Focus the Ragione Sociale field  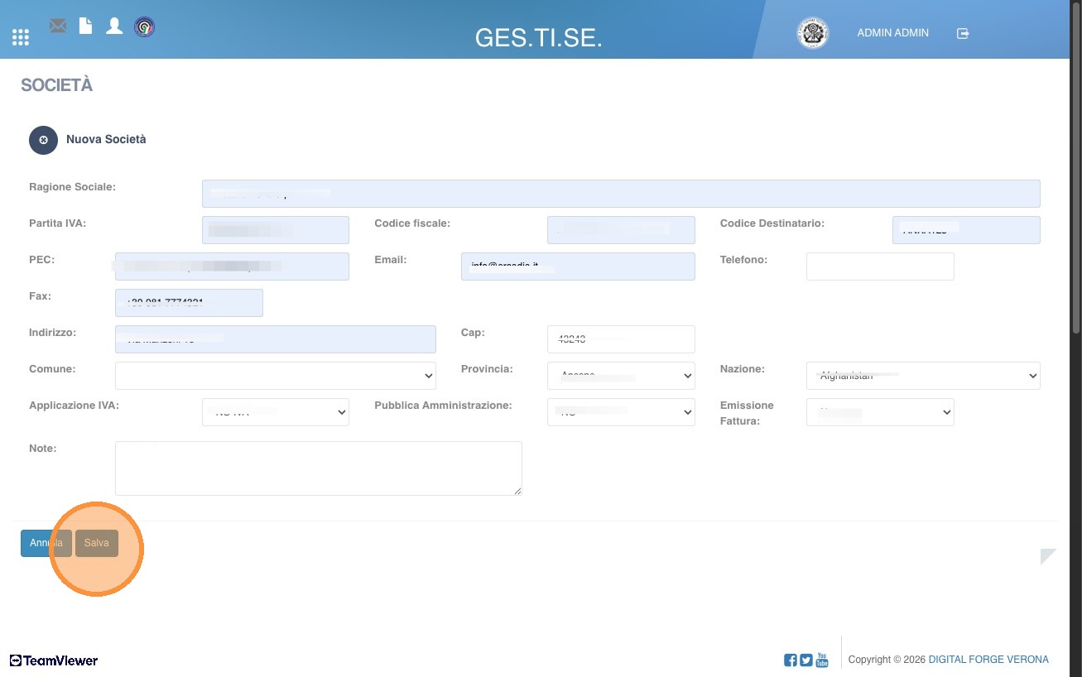(621, 194)
